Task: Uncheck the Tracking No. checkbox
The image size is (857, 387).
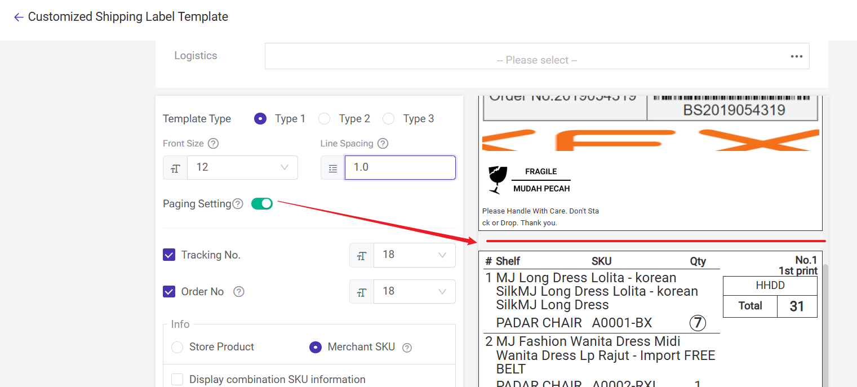Action: pyautogui.click(x=169, y=255)
